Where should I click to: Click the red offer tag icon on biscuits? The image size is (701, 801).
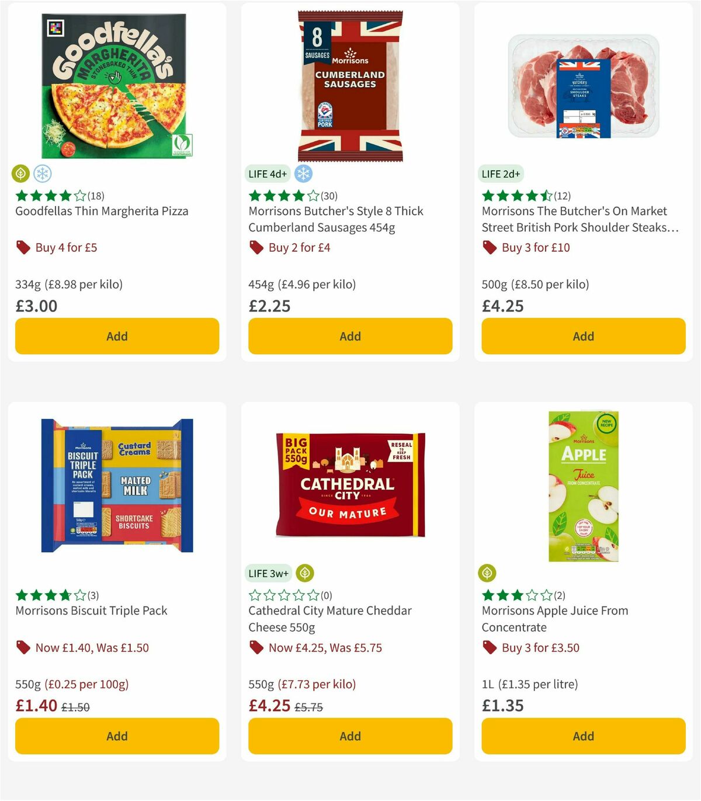coord(23,647)
